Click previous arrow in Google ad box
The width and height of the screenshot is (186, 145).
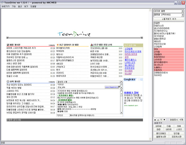click(139, 80)
